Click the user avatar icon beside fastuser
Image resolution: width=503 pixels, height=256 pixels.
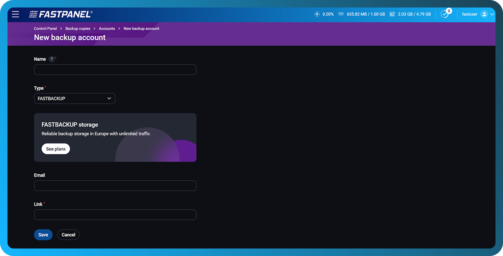[x=484, y=14]
